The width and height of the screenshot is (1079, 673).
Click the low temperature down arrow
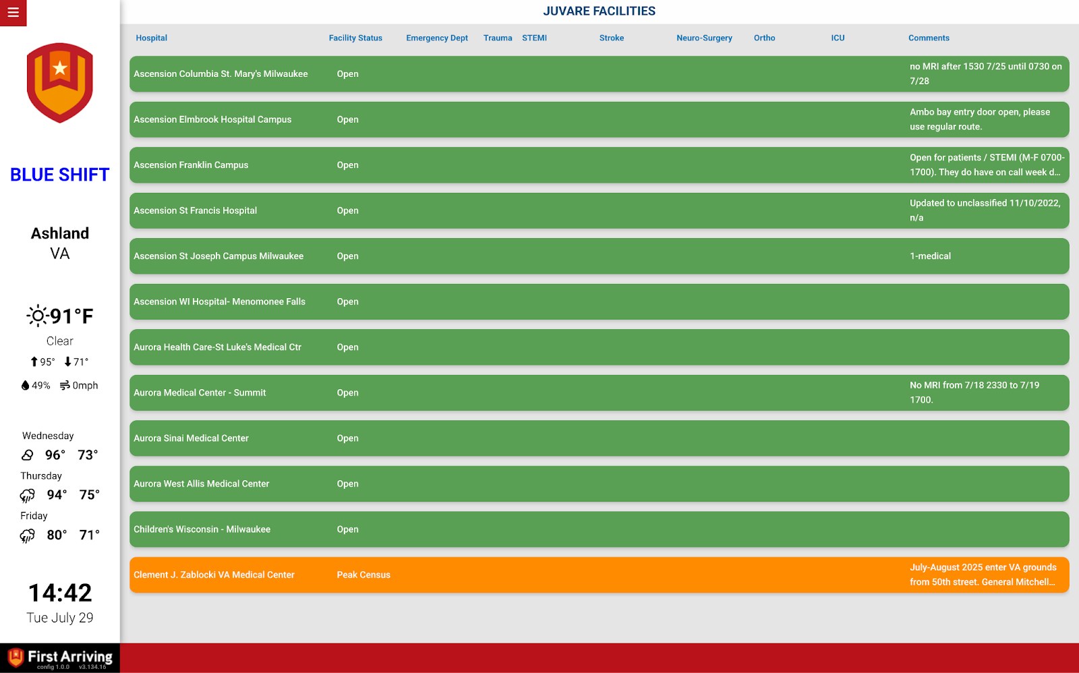[x=68, y=362]
